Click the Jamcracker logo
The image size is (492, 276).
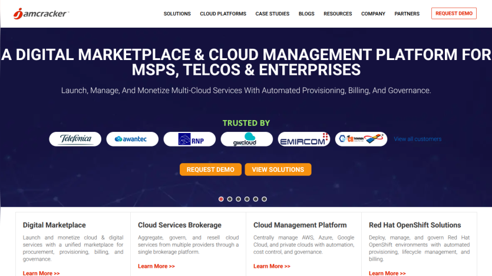tap(41, 14)
